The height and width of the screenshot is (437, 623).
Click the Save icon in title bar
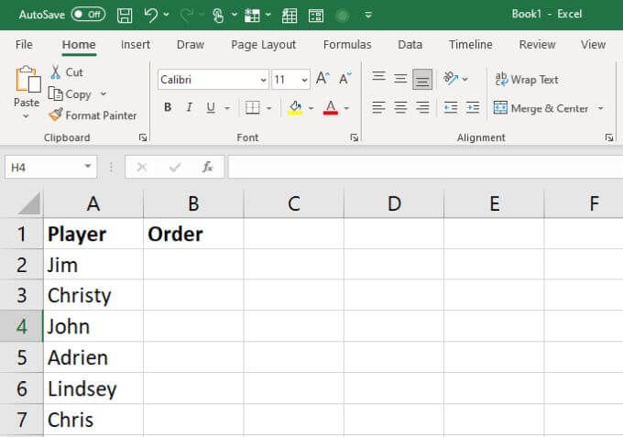125,15
